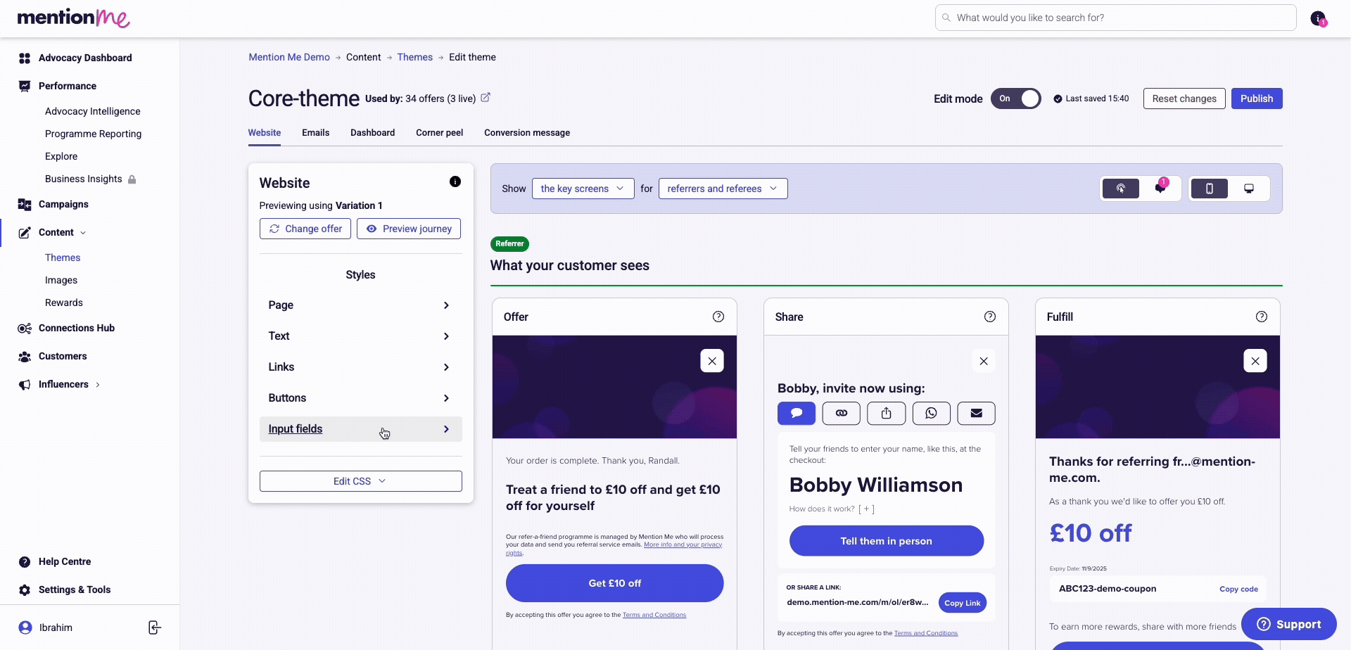Click the Reset changes button

[x=1184, y=98]
